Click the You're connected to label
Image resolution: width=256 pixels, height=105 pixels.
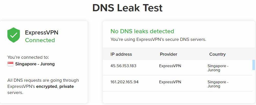tap(28, 57)
